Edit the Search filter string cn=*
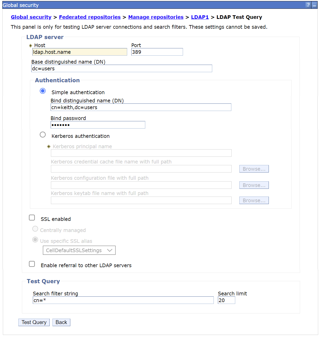The width and height of the screenshot is (320, 337). coord(123,300)
